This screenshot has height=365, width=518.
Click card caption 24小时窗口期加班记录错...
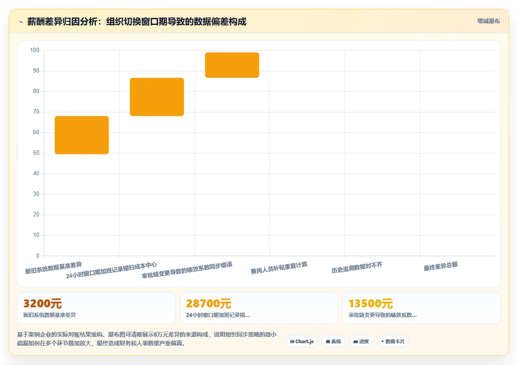[x=218, y=315]
